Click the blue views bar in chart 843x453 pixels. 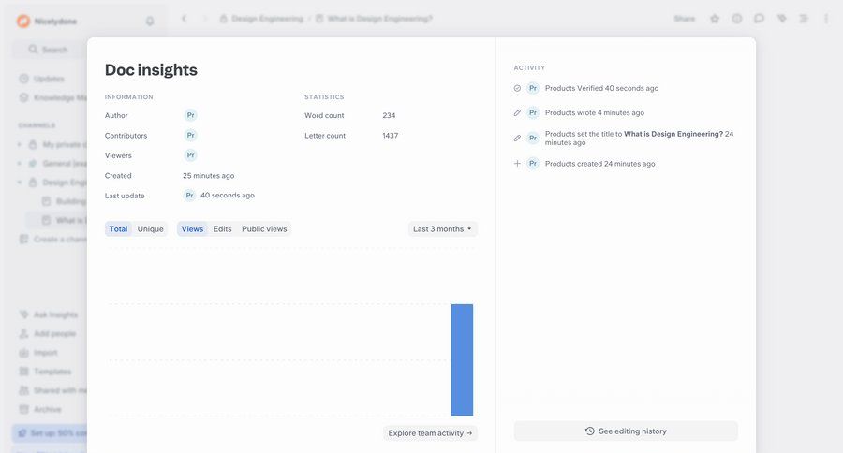click(x=462, y=360)
